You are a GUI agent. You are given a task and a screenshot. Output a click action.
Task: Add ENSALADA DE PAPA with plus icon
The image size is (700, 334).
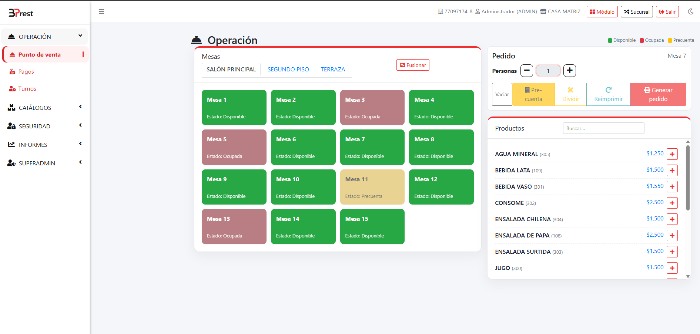click(672, 236)
